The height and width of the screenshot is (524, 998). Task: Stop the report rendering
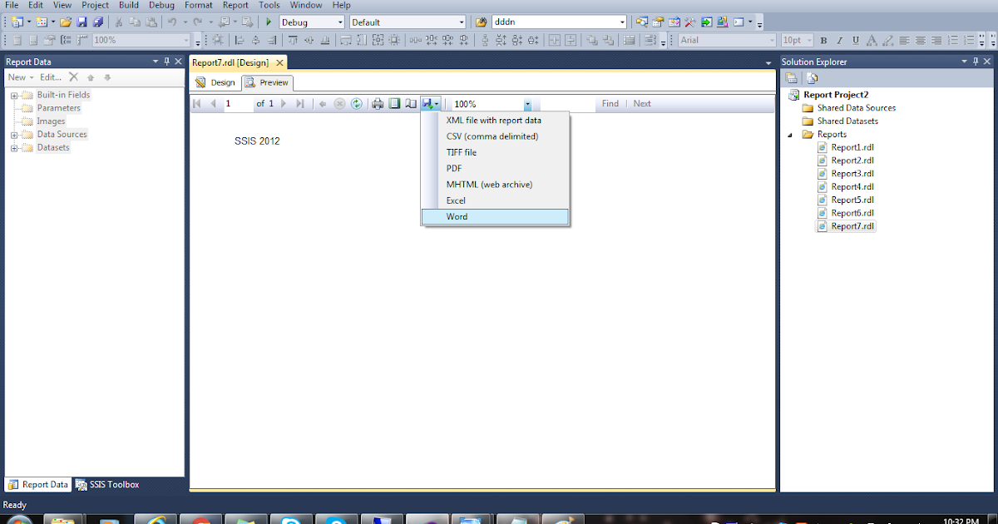click(x=339, y=103)
